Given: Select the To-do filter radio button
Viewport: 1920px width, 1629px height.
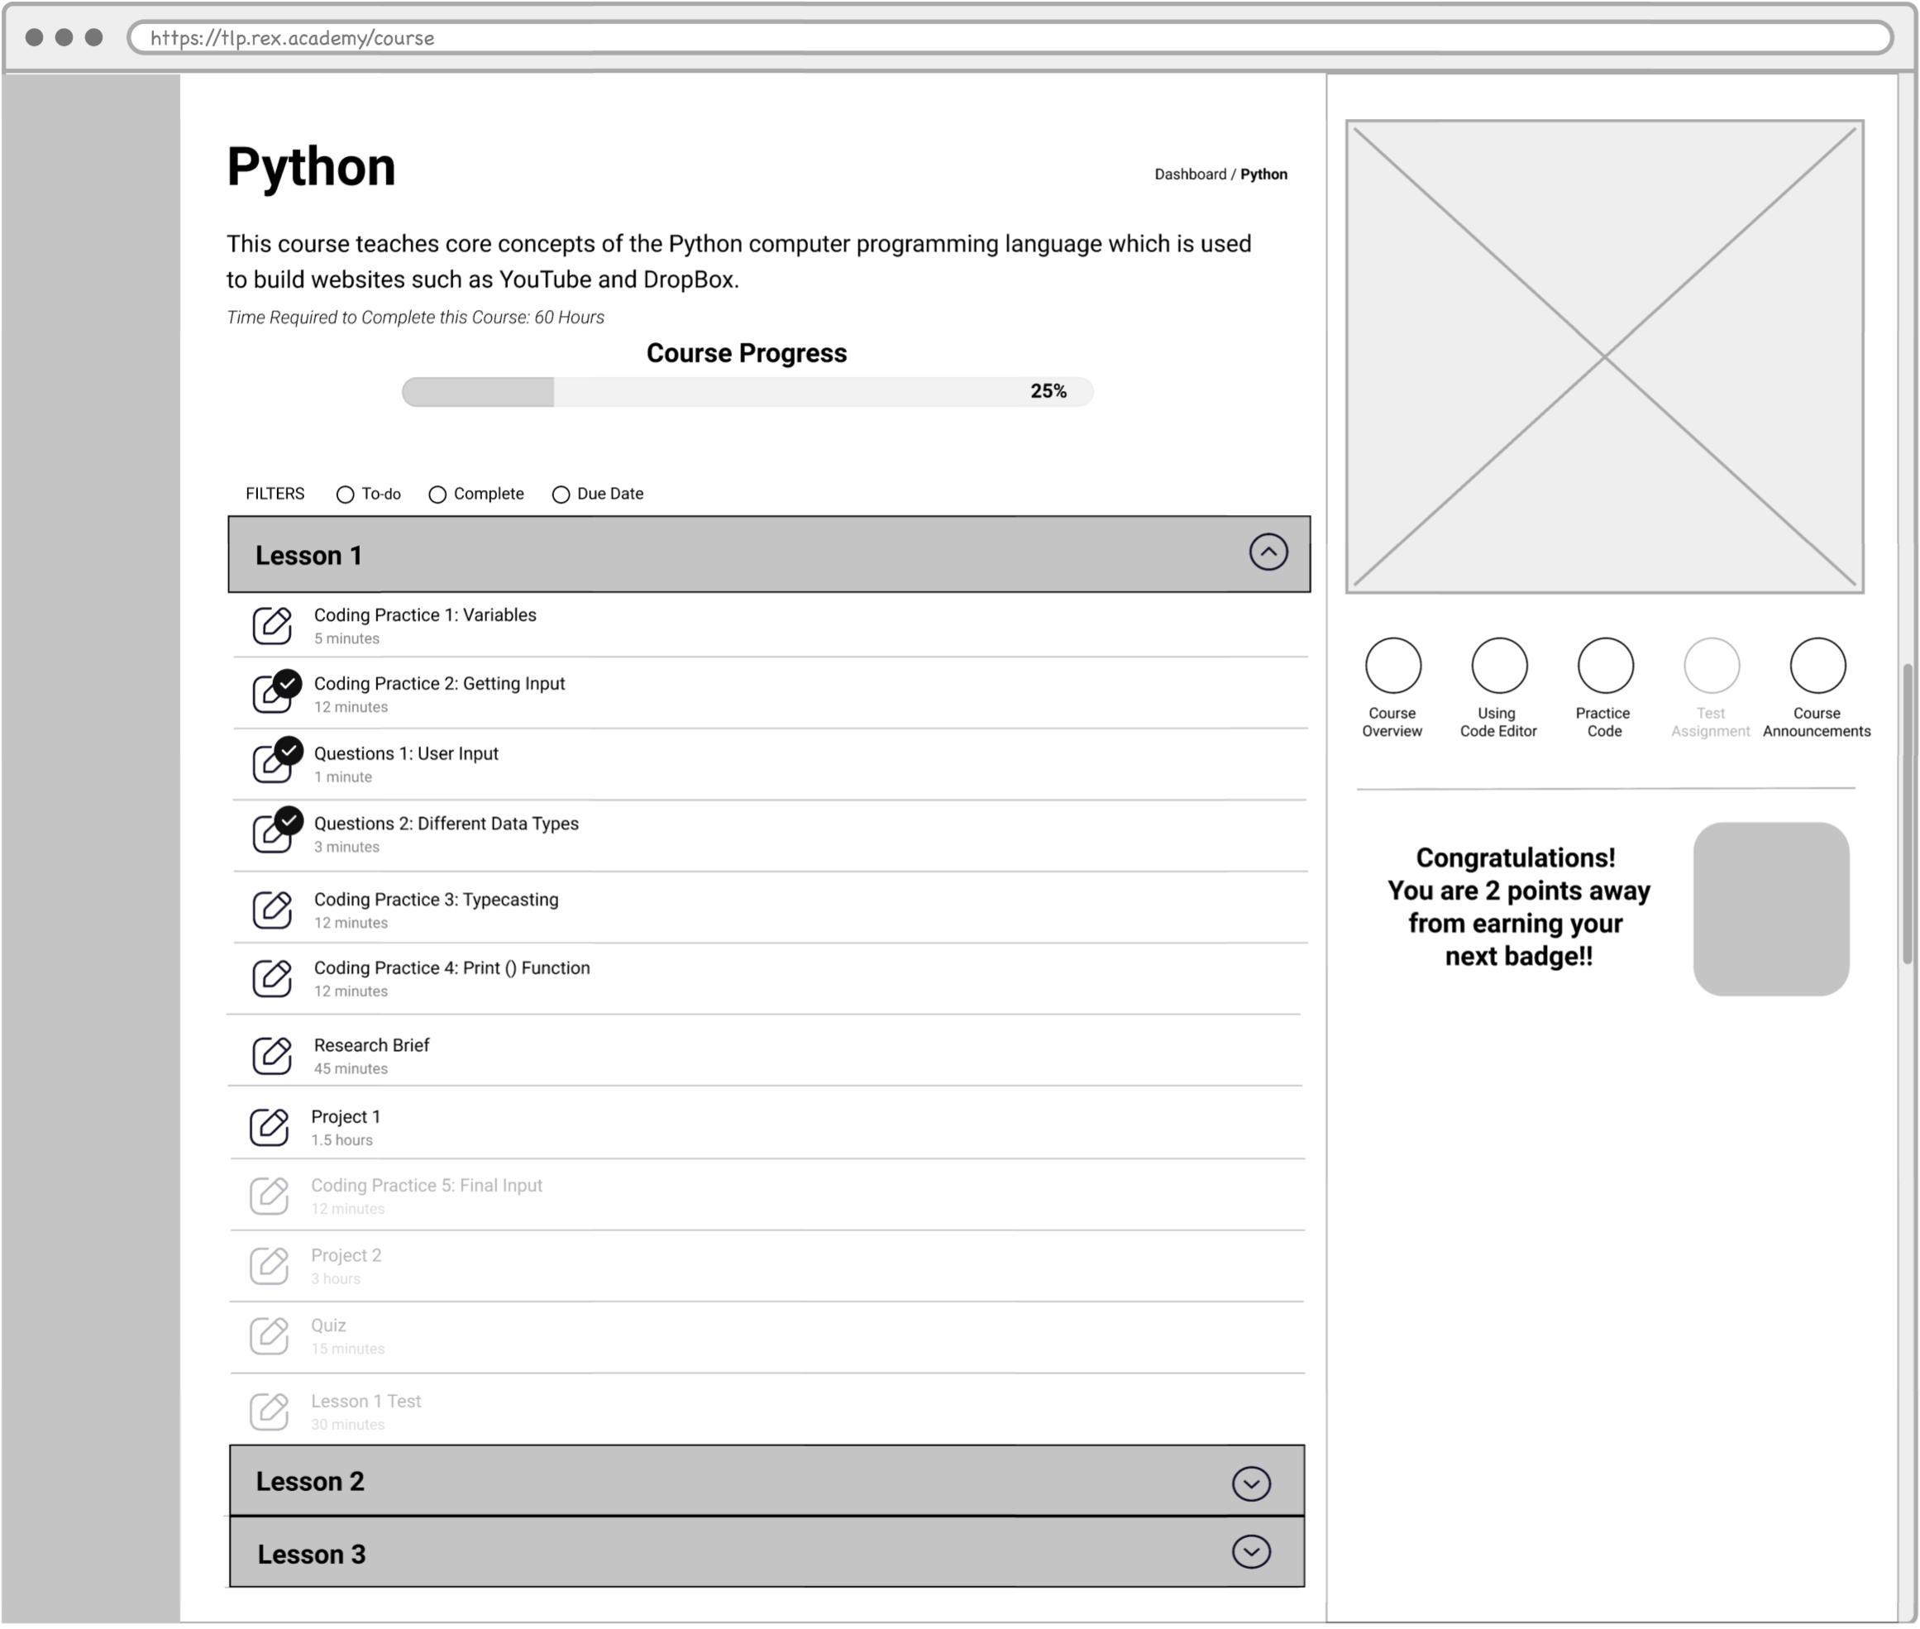Looking at the screenshot, I should 346,494.
